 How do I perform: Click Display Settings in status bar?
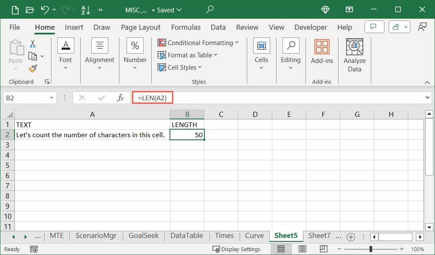tap(237, 249)
